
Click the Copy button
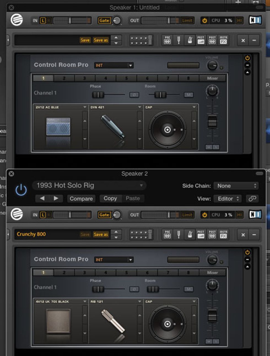coord(110,198)
